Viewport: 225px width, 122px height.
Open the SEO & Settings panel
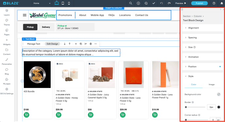click(7, 91)
